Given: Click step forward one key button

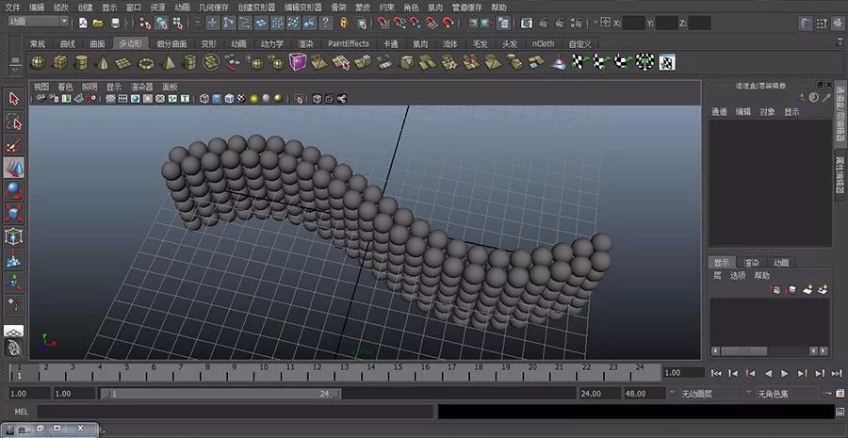Looking at the screenshot, I should (803, 373).
